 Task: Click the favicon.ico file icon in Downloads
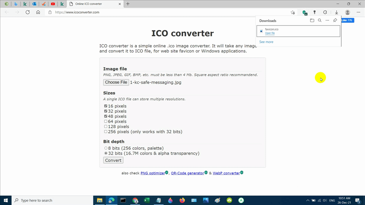coord(261,31)
